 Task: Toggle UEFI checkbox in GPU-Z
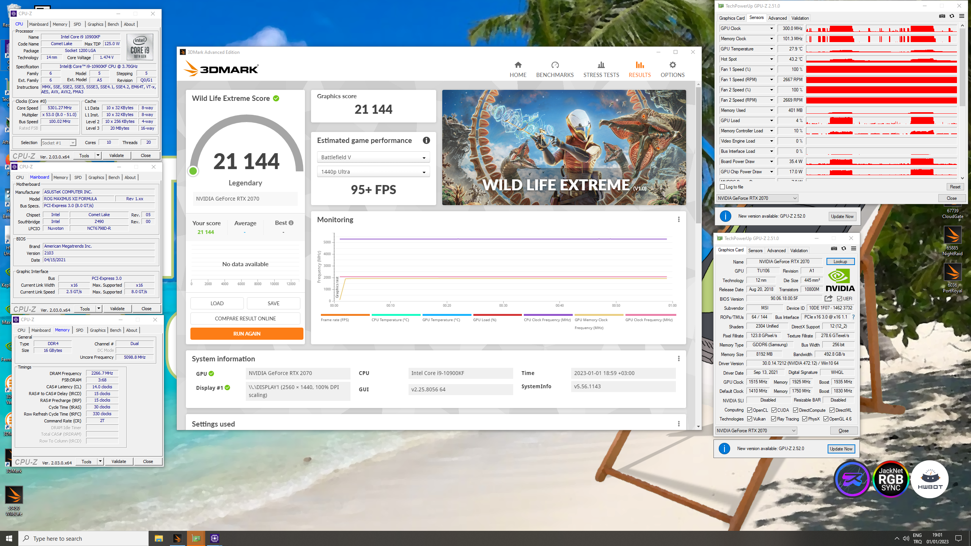[x=840, y=299]
